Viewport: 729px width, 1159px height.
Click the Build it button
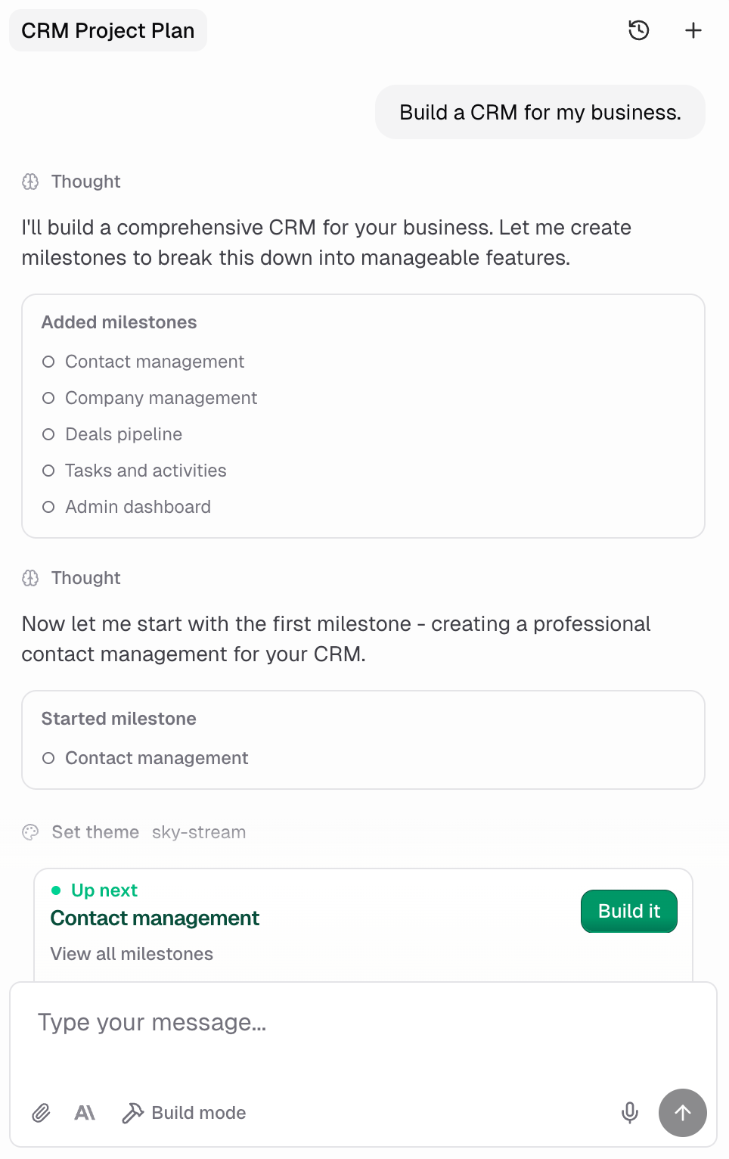(628, 911)
